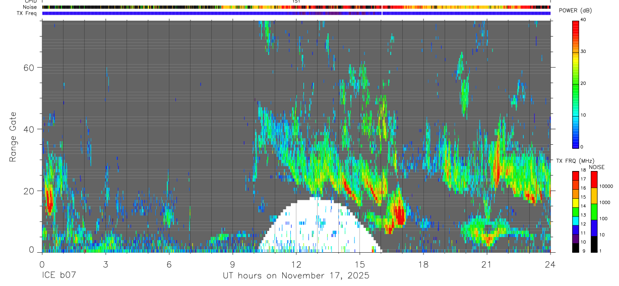Screen dimensions: 619x286
Task: Click the green NOISE legend swatch near 100
Action: (x=593, y=212)
